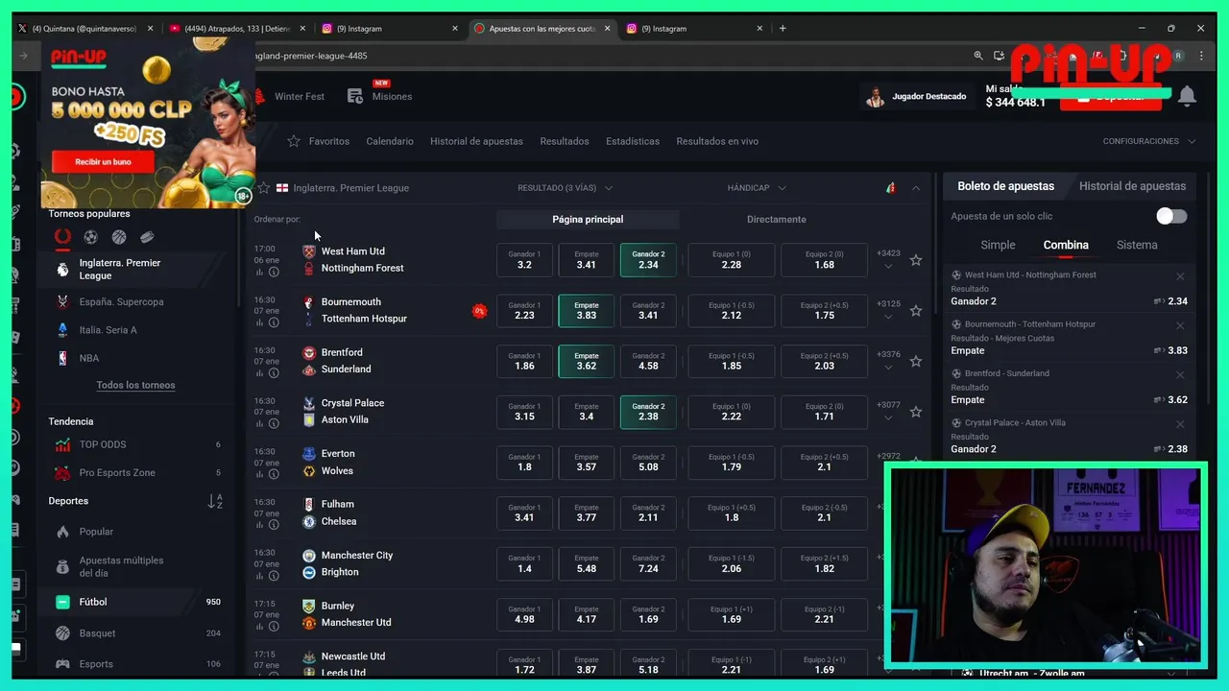
Task: Open stats chart icon for West Ham match
Action: coord(259,272)
